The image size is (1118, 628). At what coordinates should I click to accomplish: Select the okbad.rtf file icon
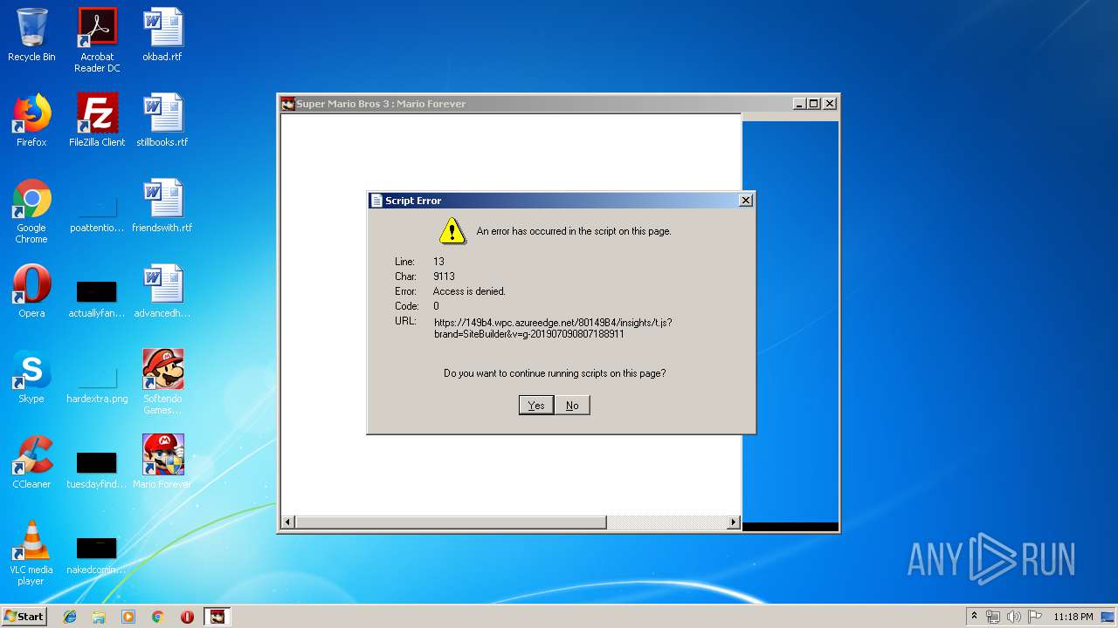(162, 35)
